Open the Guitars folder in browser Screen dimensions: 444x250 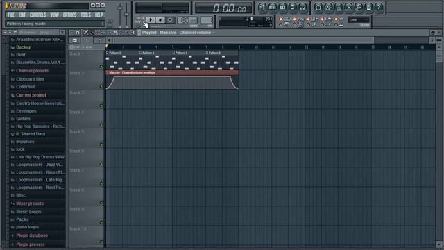coord(23,119)
